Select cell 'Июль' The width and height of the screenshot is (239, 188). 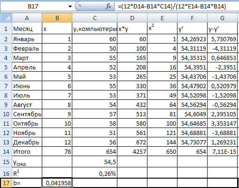pos(27,95)
